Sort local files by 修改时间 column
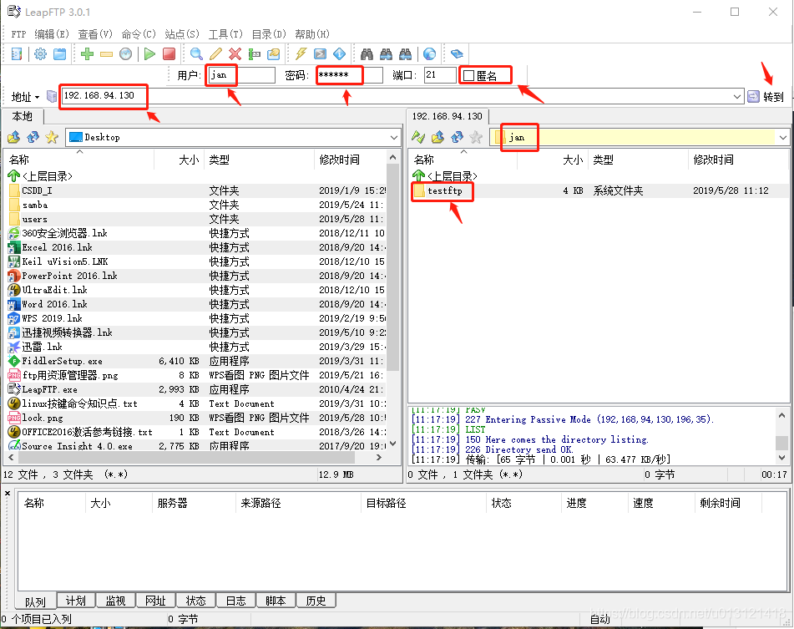Image resolution: width=794 pixels, height=629 pixels. pyautogui.click(x=351, y=160)
